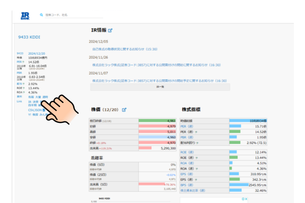
Task: Open the 株探 external link
Action: point(35,115)
